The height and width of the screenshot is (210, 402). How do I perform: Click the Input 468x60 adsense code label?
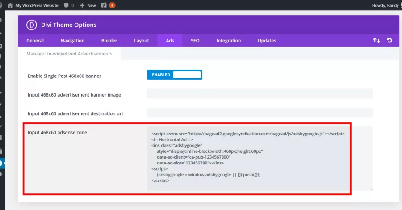[x=58, y=133]
